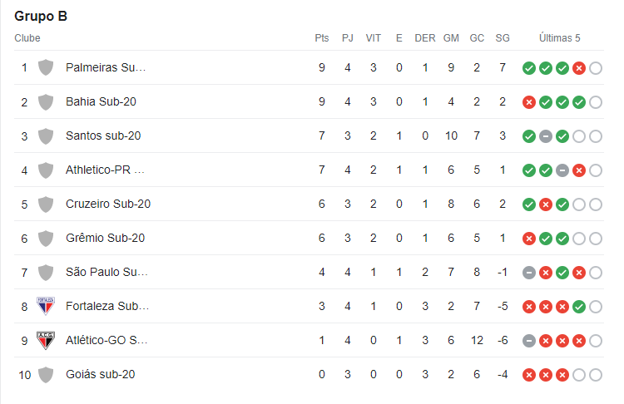Click the Atlético-GO club crest
The height and width of the screenshot is (404, 624).
[46, 340]
